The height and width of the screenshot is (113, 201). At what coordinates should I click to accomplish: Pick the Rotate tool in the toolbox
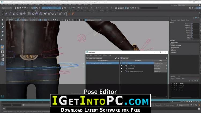point(3,35)
